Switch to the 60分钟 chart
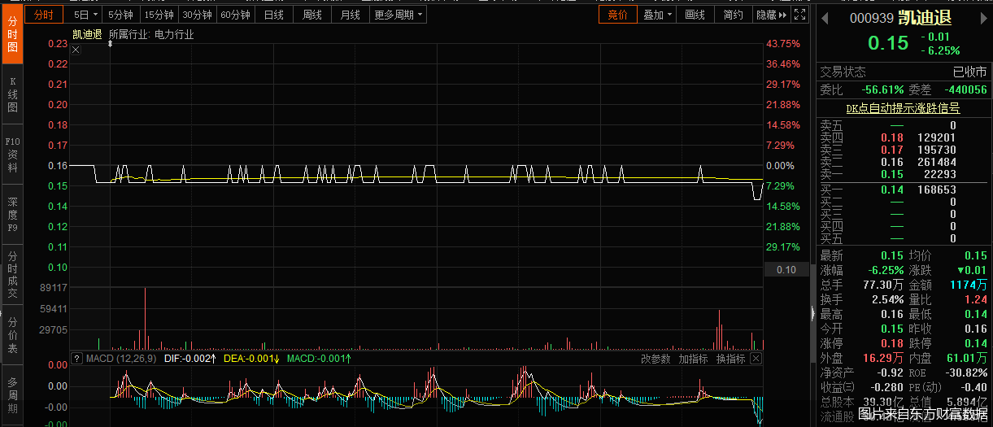Screen dimensions: 993x427 coord(236,15)
